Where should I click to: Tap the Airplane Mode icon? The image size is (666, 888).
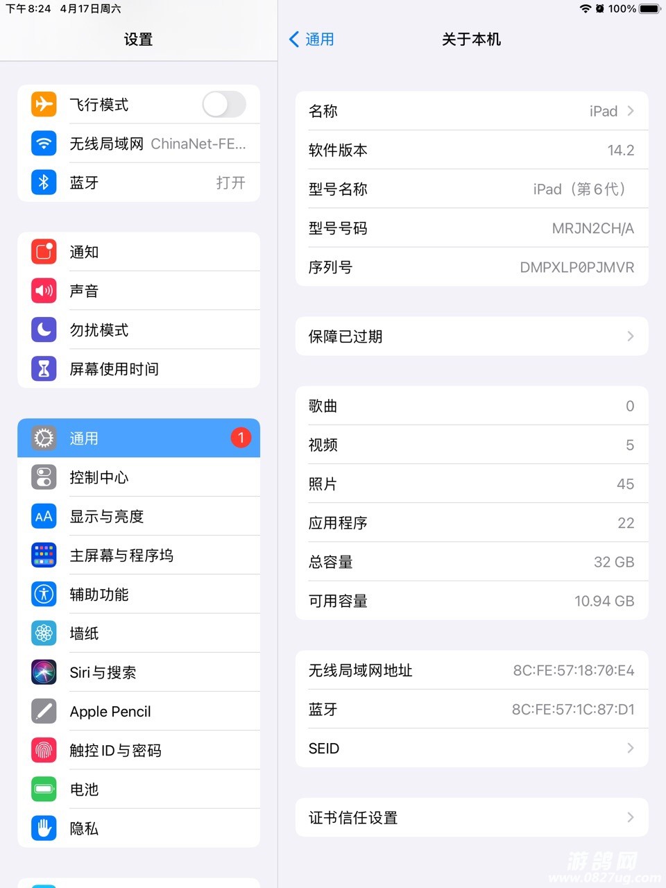pos(44,104)
